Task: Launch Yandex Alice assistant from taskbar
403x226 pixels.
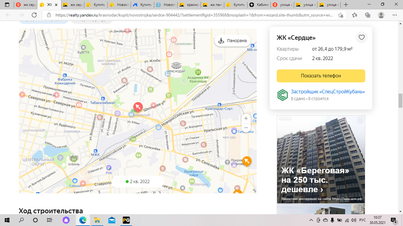Action: point(66,220)
